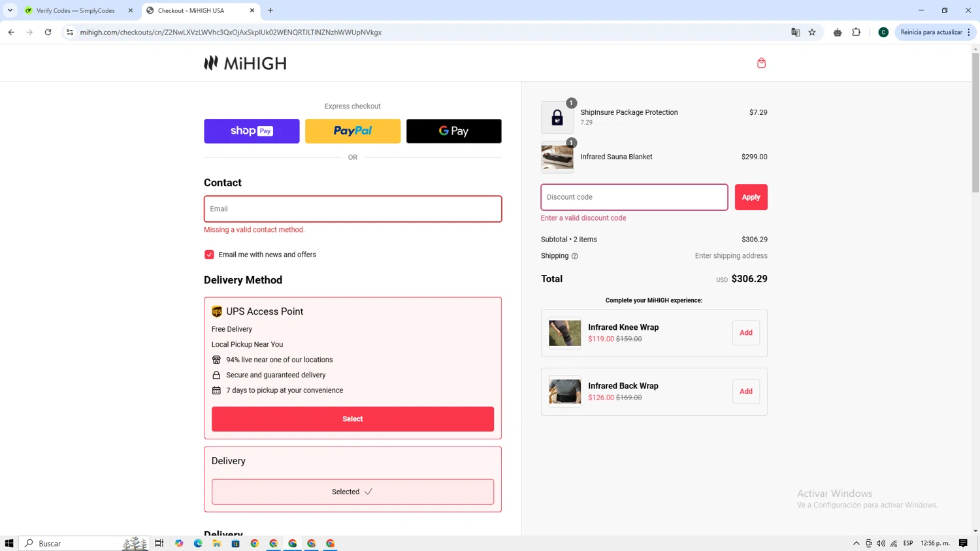This screenshot has height=551, width=980.
Task: Click the Infrared Knee Wrap thumbnail
Action: [565, 333]
